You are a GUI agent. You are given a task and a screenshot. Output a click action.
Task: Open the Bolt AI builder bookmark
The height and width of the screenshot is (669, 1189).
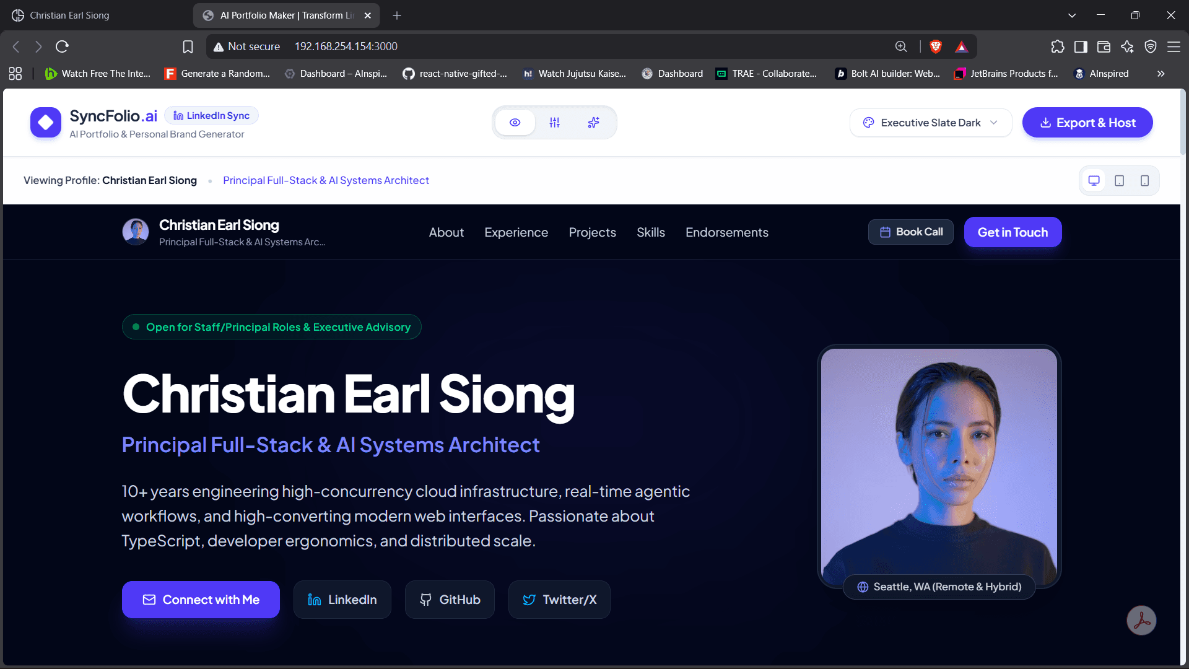pos(887,74)
